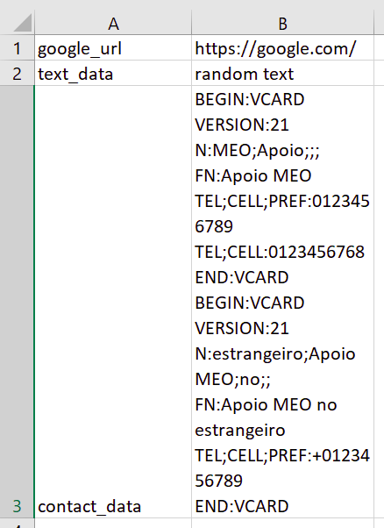Select column A header

113,23
